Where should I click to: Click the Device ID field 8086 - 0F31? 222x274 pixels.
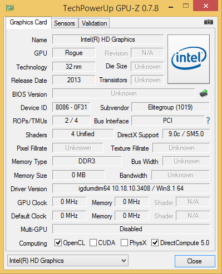[71, 107]
